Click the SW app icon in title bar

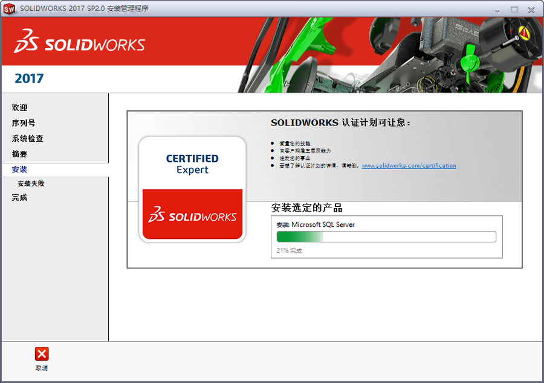[10, 8]
